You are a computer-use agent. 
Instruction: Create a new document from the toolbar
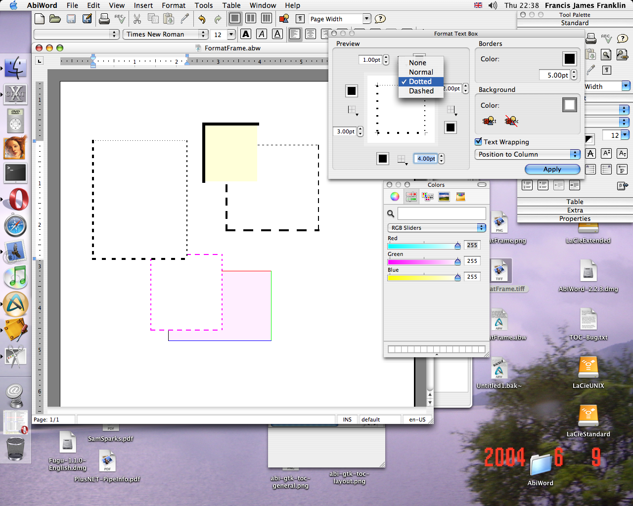click(x=40, y=19)
